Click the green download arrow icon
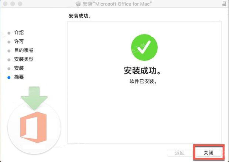229x162 pixels. pos(34,98)
